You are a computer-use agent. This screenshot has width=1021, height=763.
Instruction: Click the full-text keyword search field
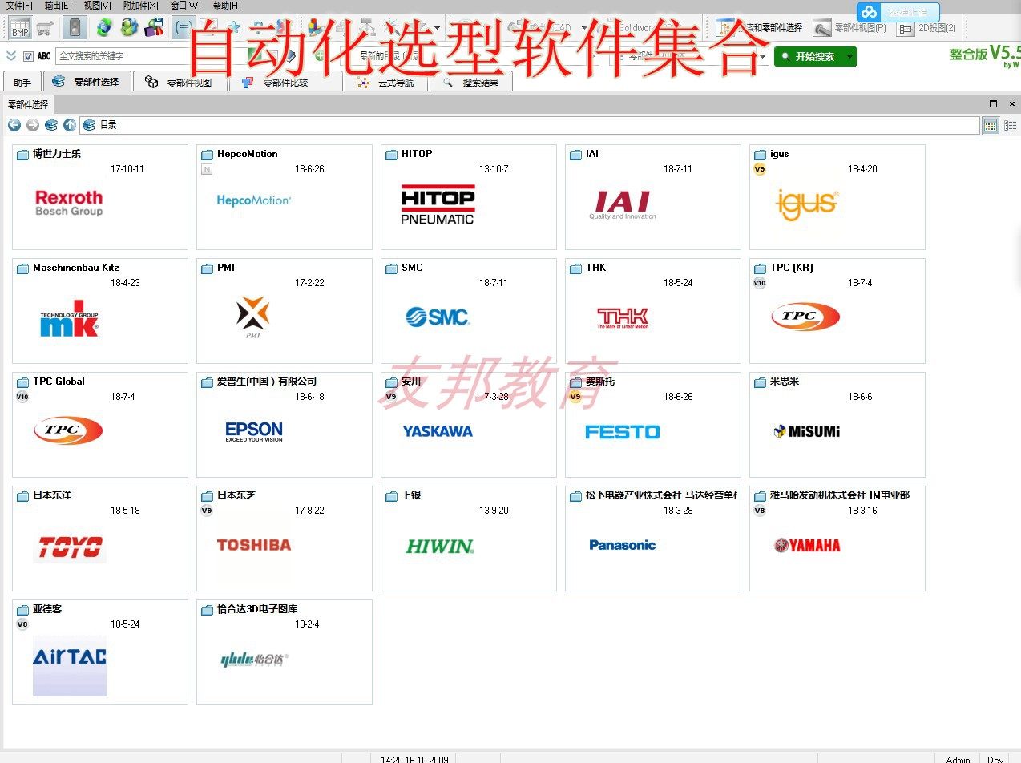pos(151,56)
